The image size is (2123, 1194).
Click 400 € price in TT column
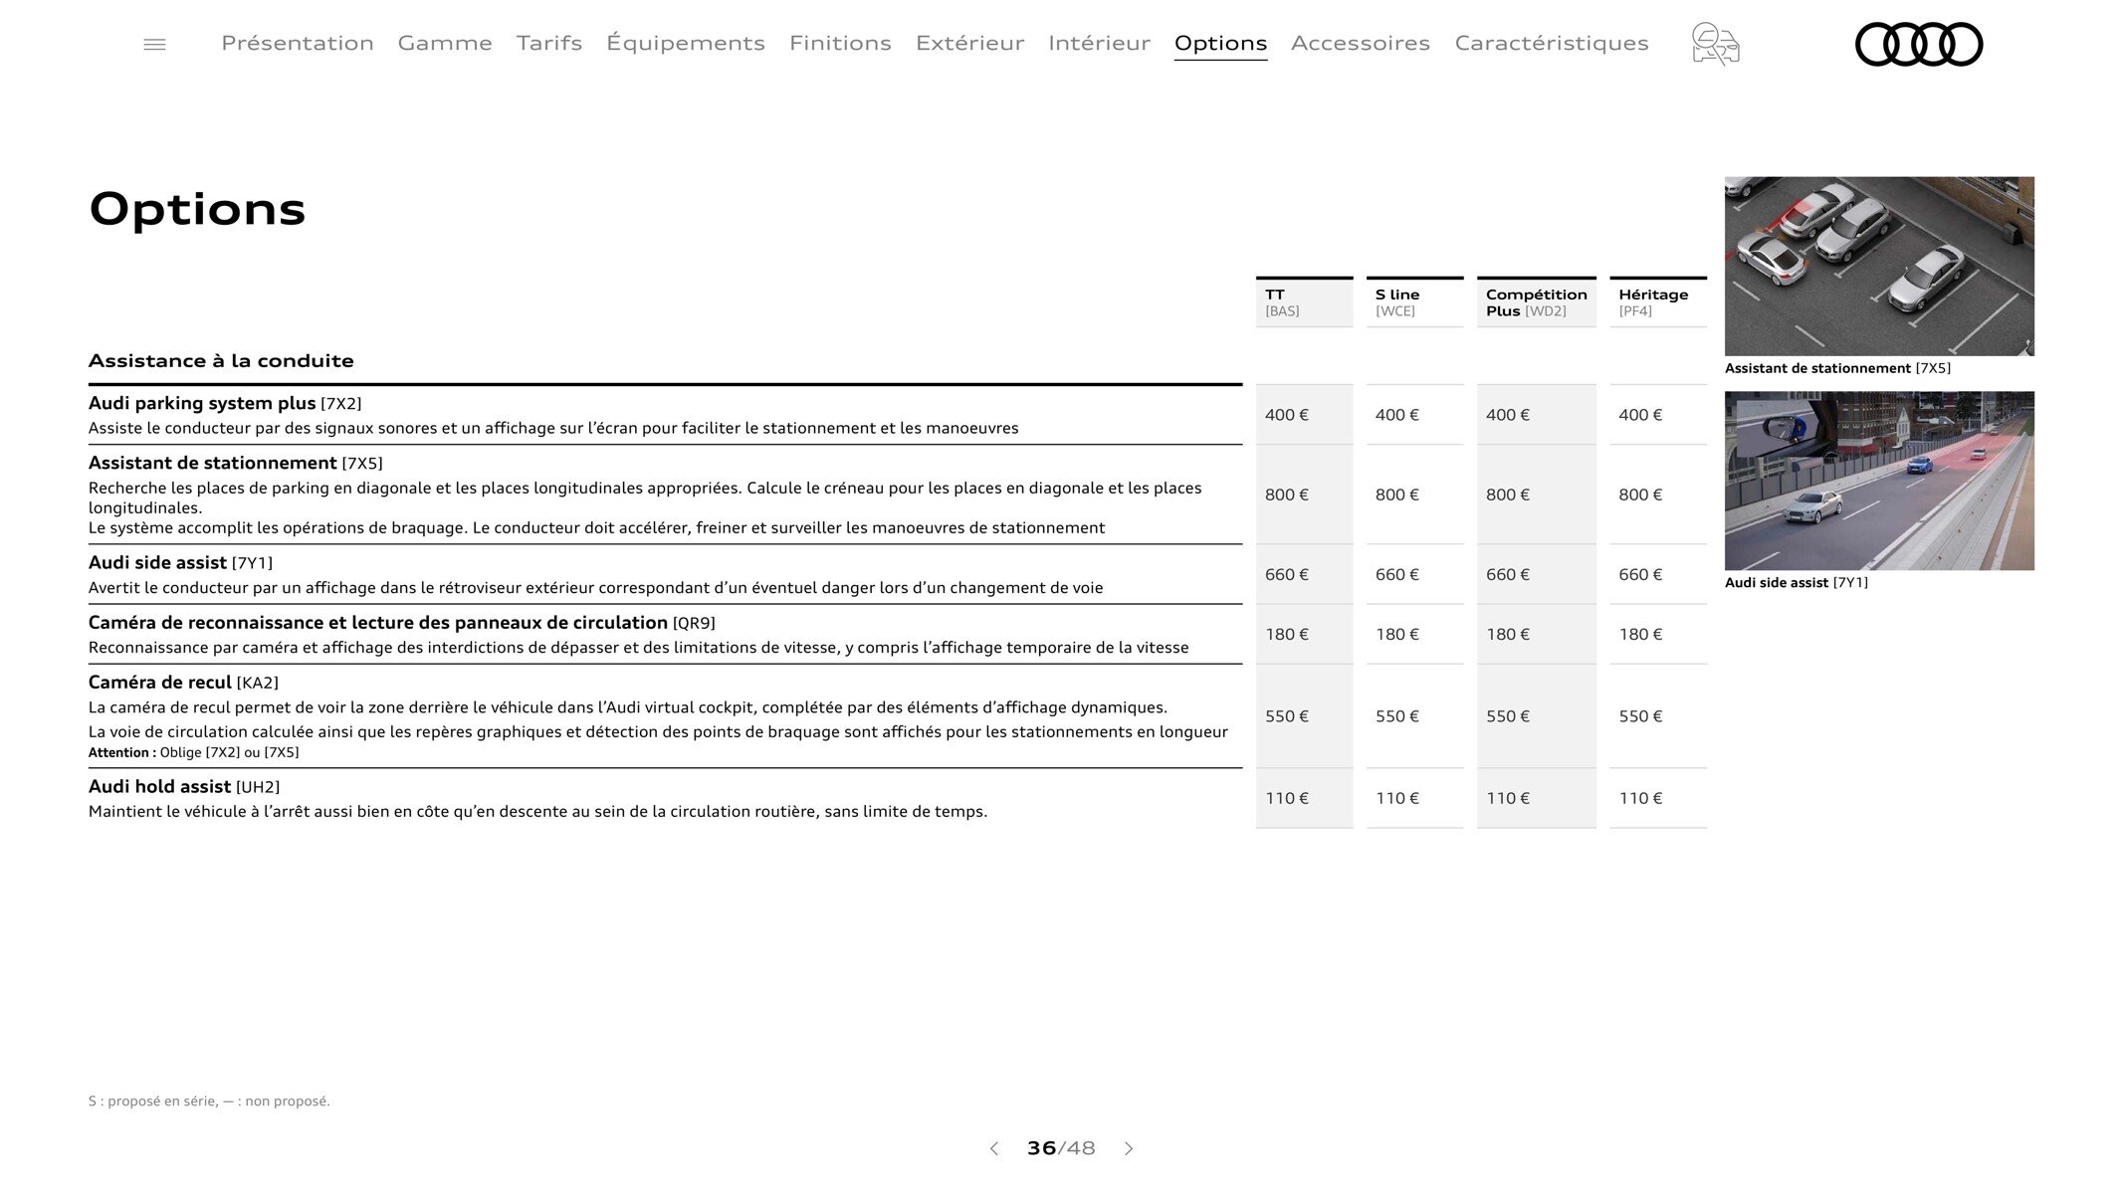pyautogui.click(x=1287, y=415)
